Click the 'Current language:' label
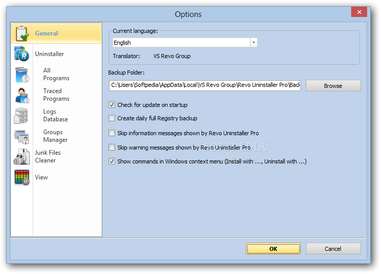The image size is (381, 274). 135,31
